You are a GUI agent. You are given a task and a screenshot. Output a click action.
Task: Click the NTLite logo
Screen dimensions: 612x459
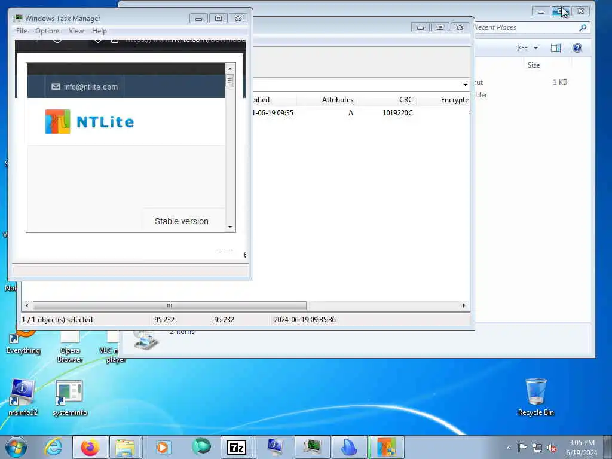tap(90, 122)
